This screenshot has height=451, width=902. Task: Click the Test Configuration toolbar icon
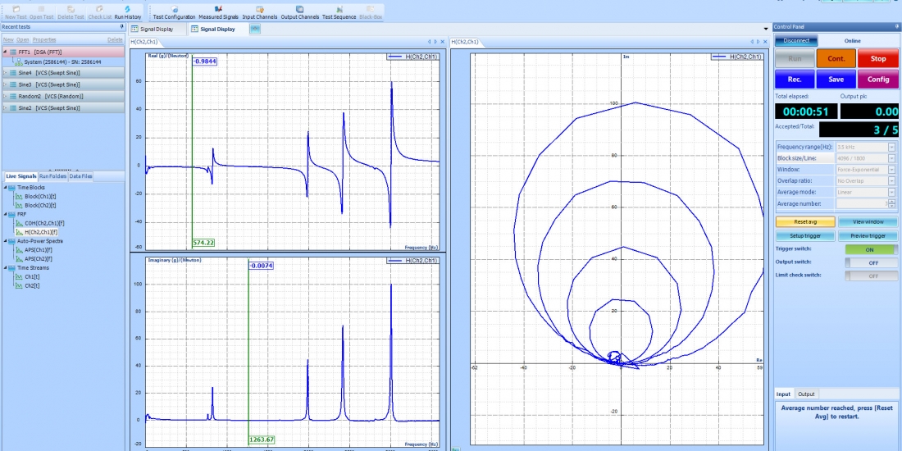tap(174, 11)
